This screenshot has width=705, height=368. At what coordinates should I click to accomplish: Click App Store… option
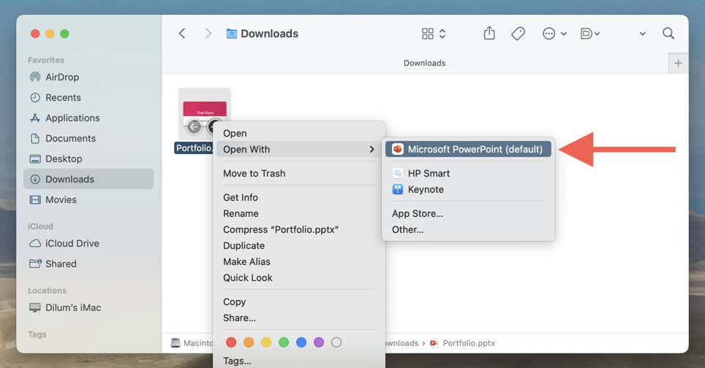418,214
